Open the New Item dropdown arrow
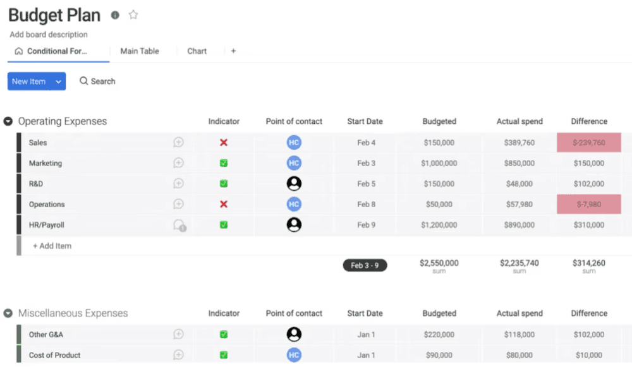The width and height of the screenshot is (632, 379). coord(58,81)
